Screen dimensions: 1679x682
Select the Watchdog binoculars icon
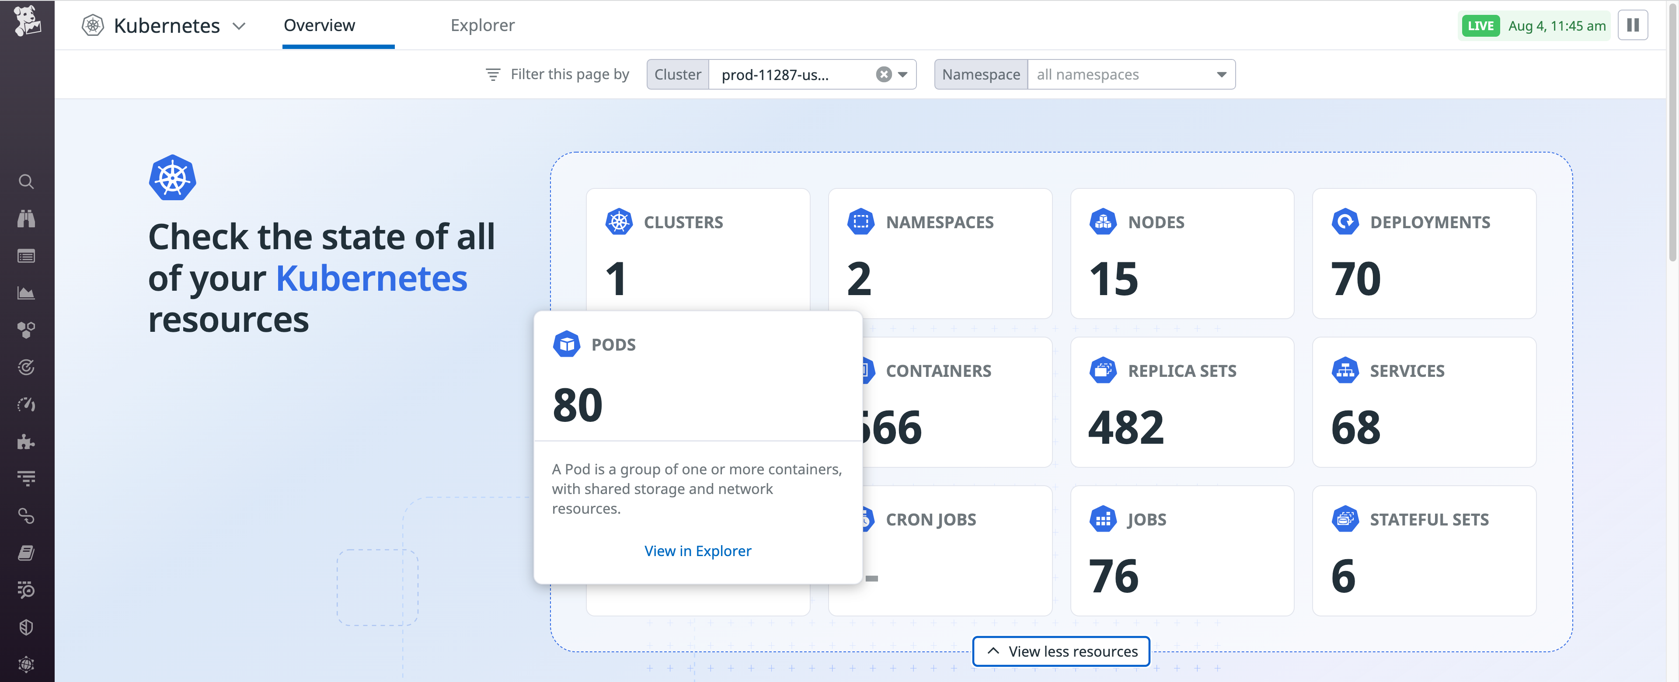pos(26,219)
